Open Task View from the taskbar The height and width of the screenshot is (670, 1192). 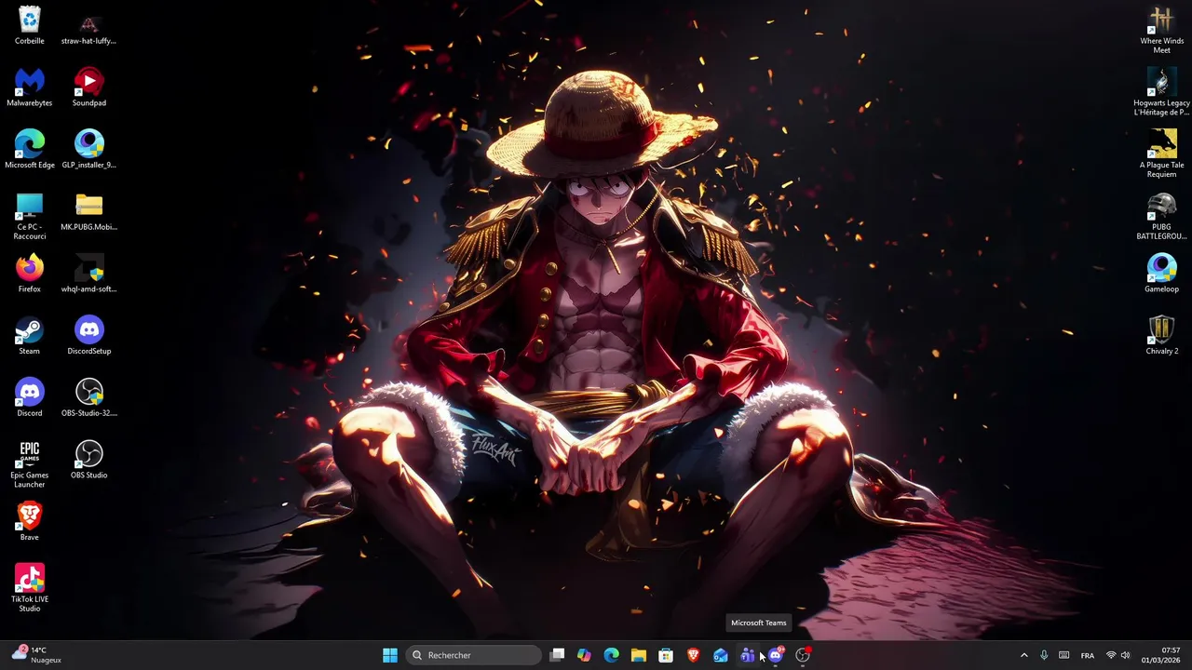(x=557, y=655)
